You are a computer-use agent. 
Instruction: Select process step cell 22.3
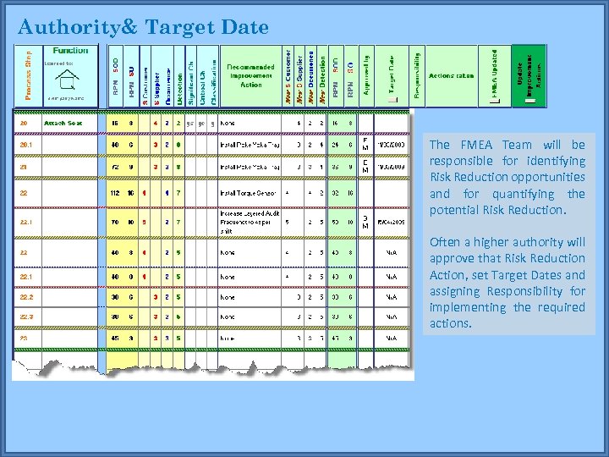26,317
